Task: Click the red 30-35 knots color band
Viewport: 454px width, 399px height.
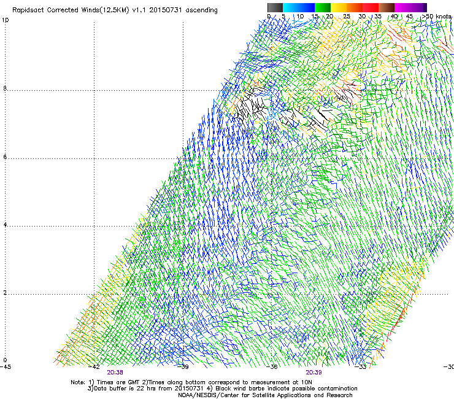Action: (x=371, y=7)
